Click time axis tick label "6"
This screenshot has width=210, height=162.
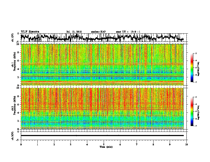tap(120, 145)
